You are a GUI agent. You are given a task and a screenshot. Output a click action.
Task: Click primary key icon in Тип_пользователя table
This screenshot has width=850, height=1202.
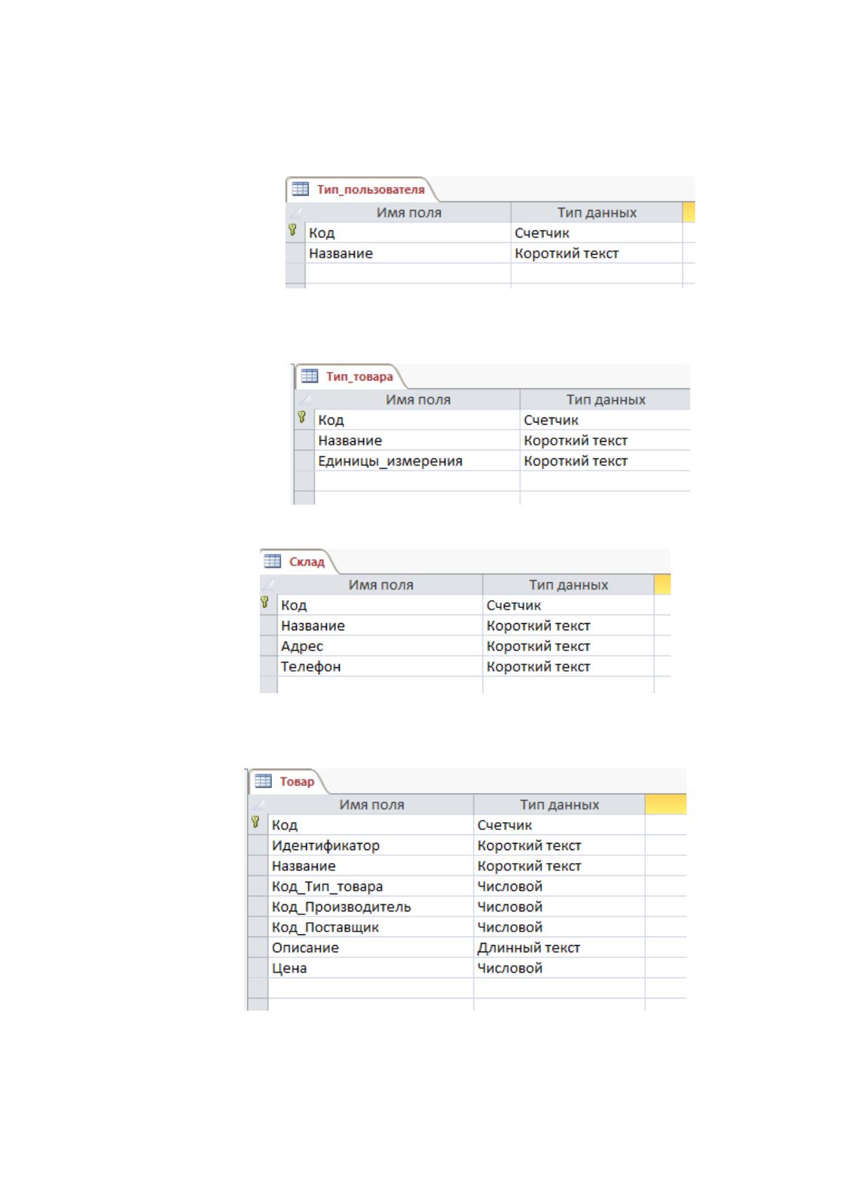[x=292, y=230]
